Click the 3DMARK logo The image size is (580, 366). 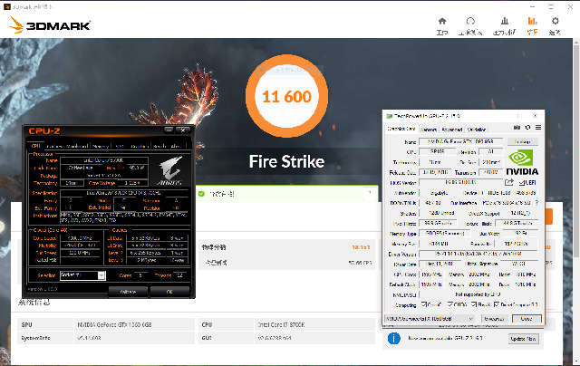[x=50, y=25]
